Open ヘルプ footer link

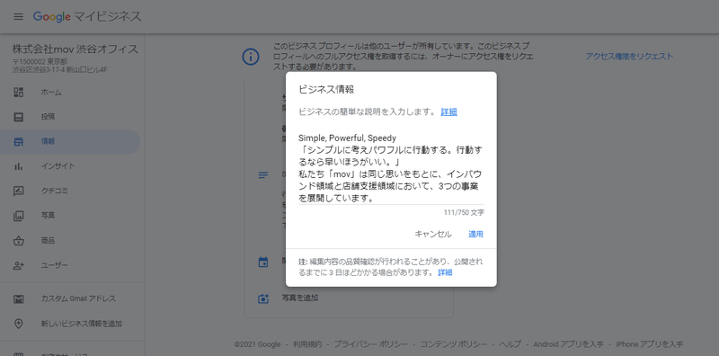510,344
